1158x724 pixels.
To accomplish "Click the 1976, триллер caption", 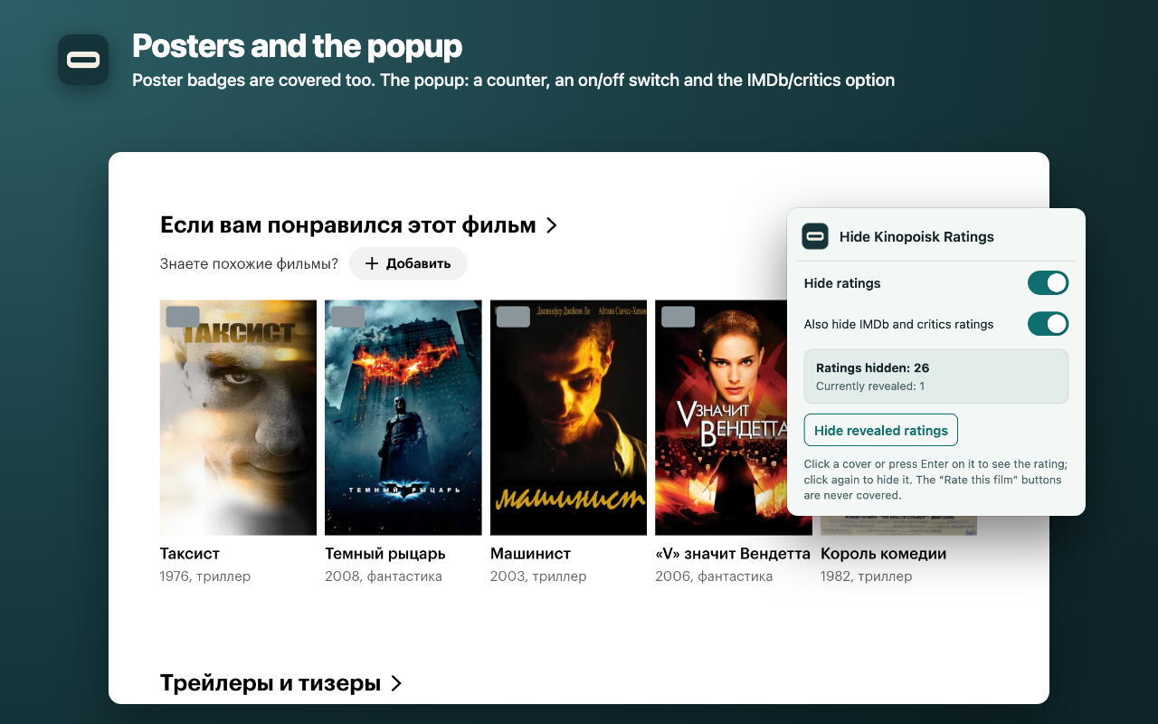I will (205, 576).
